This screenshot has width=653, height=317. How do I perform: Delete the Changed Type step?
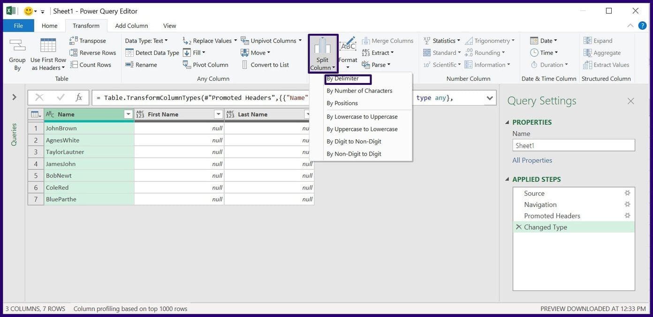(518, 227)
